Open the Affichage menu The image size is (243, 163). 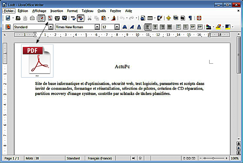coord(39,11)
